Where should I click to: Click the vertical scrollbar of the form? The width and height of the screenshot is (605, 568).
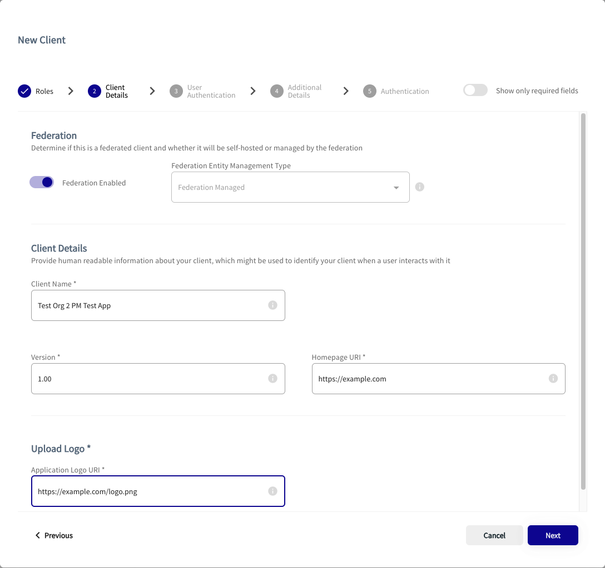583,301
